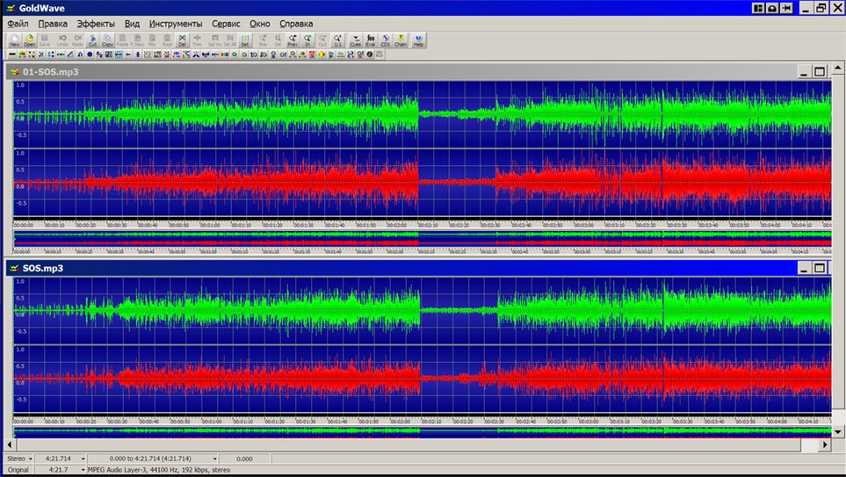Expand the Stereo channel dropdown
This screenshot has width=846, height=477.
(29, 459)
